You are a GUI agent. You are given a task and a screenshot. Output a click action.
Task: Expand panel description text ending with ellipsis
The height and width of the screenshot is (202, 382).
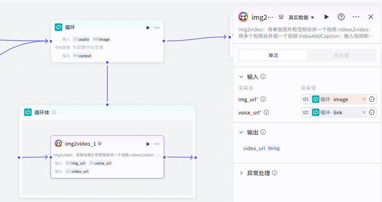(x=371, y=36)
